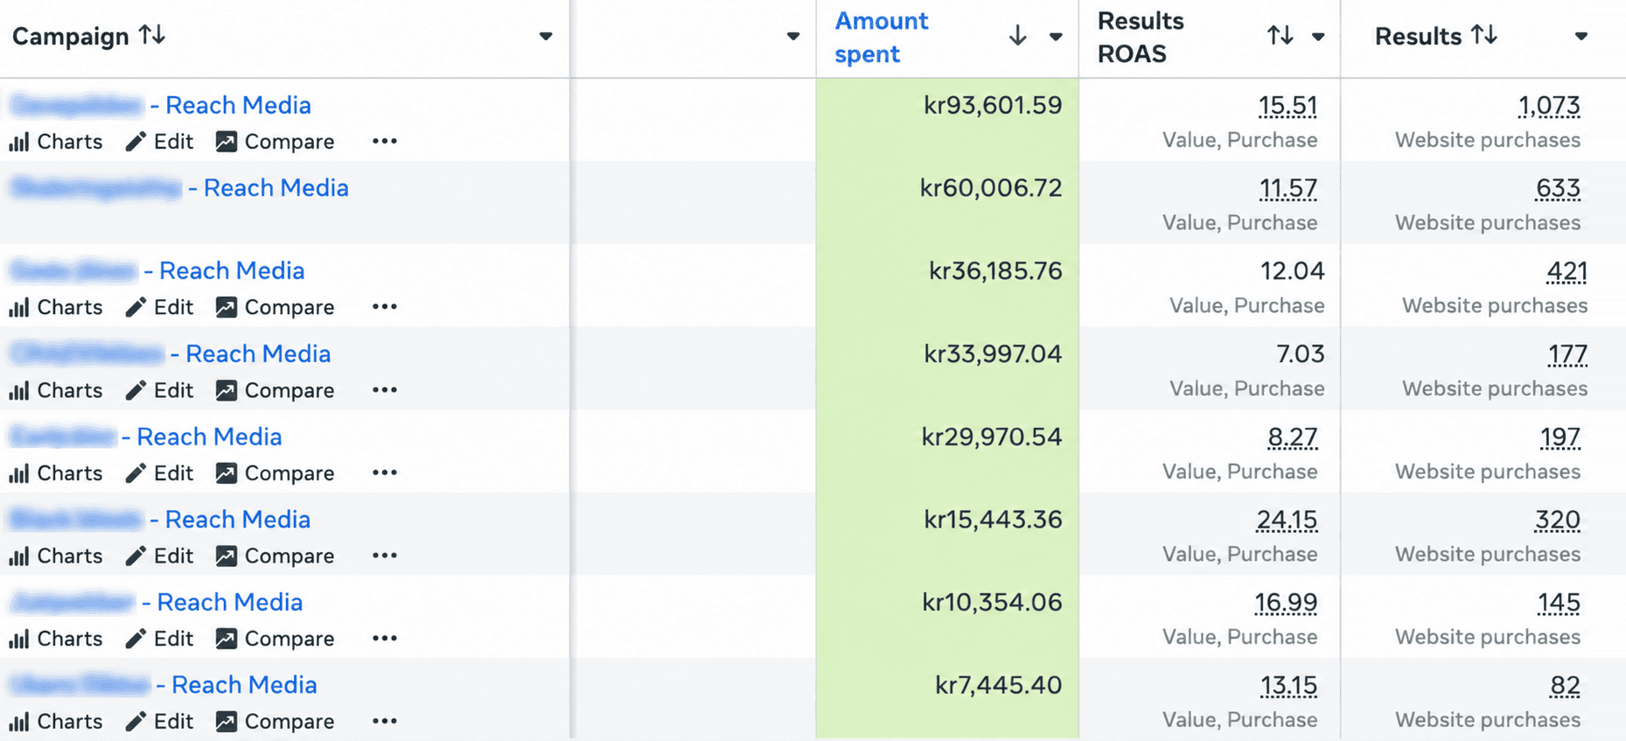Open the Results column dropdown caret
The image size is (1626, 741).
1581,37
